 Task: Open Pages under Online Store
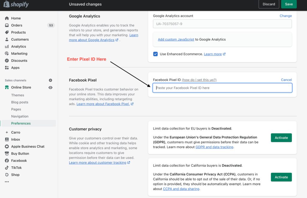(16, 109)
